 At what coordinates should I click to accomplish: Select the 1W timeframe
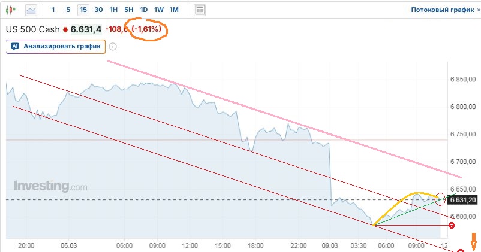pos(158,10)
